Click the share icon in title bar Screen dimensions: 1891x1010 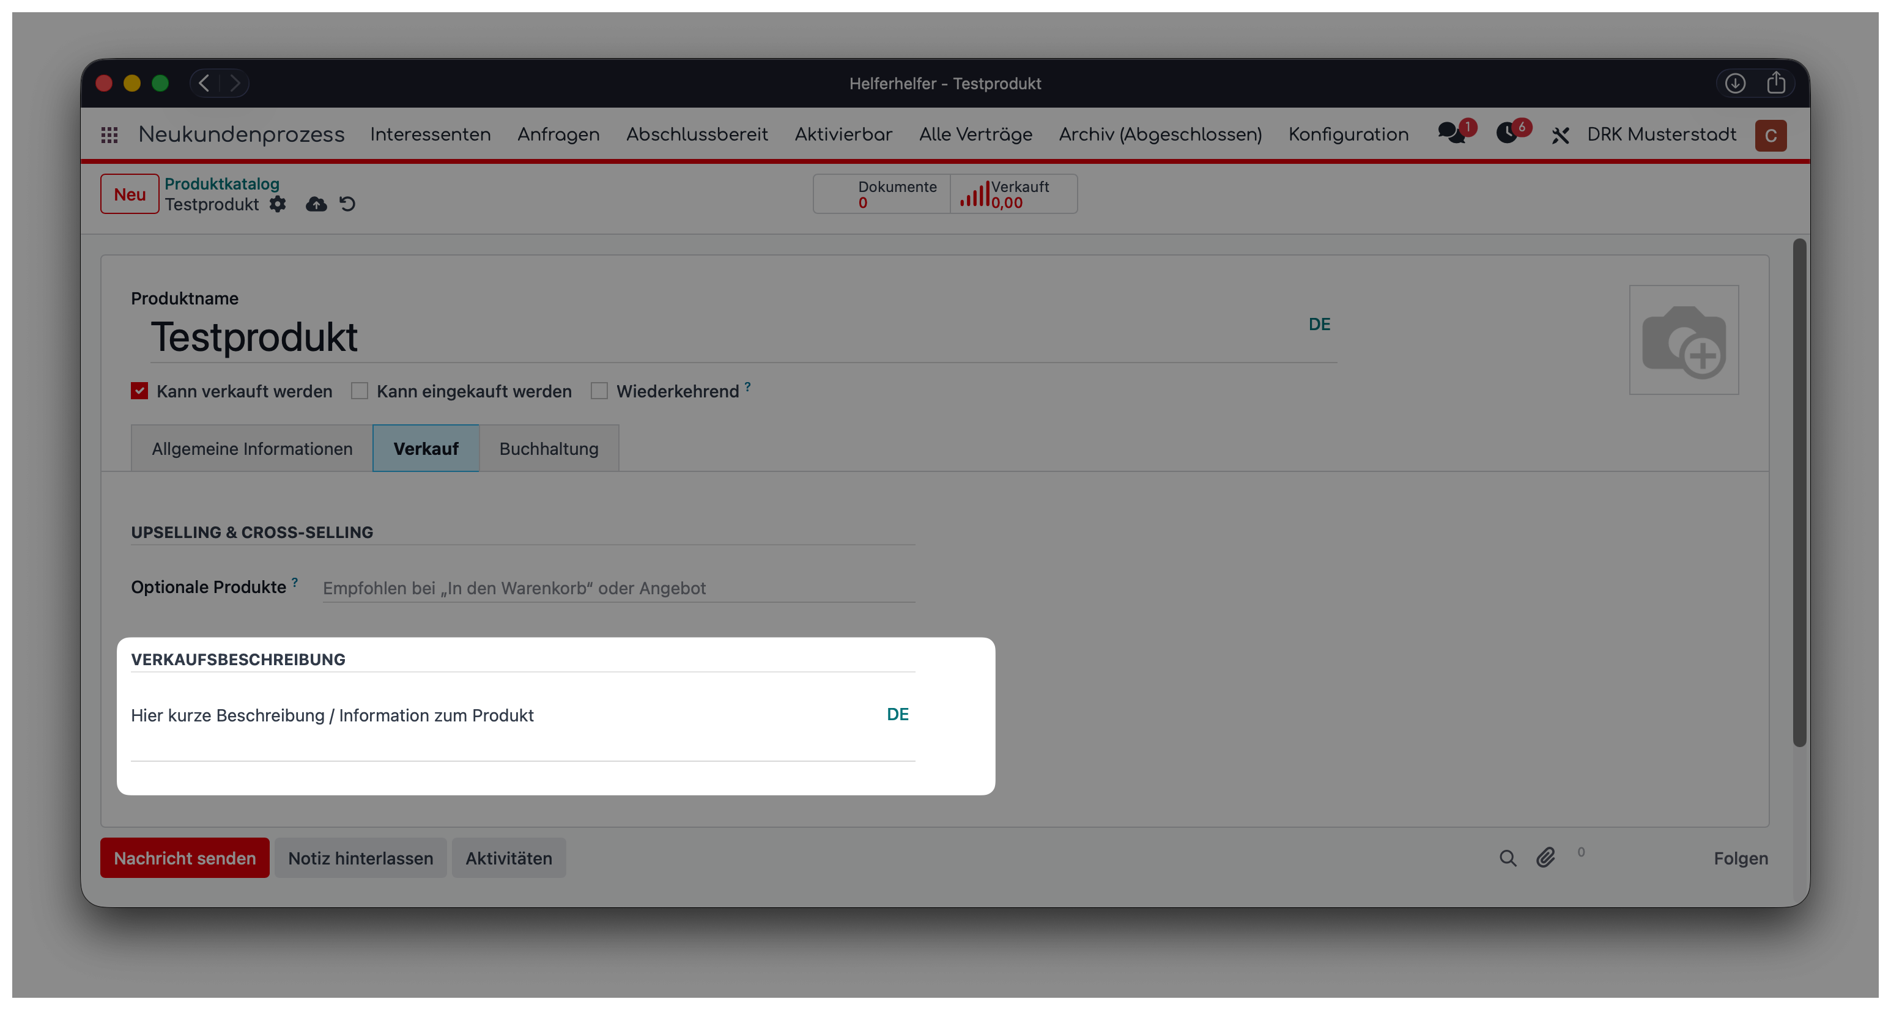[x=1776, y=83]
